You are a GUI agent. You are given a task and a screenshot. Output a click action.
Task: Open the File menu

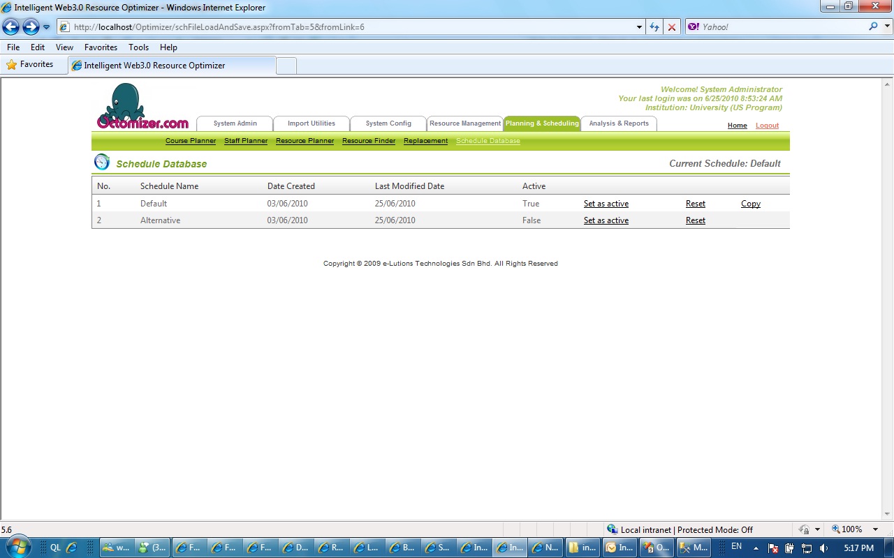(x=13, y=47)
